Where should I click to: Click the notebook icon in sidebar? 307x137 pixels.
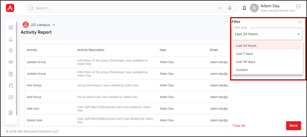click(11, 86)
